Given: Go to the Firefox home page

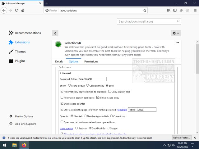Looking at the screenshot, I should (x=23, y=10).
